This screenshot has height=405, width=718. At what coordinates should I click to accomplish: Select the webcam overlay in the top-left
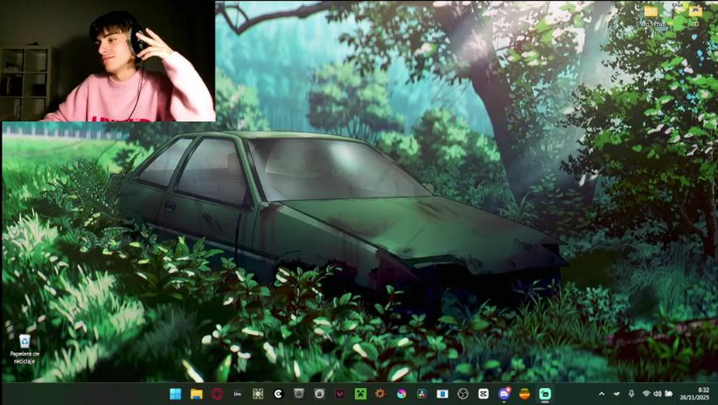tap(108, 61)
